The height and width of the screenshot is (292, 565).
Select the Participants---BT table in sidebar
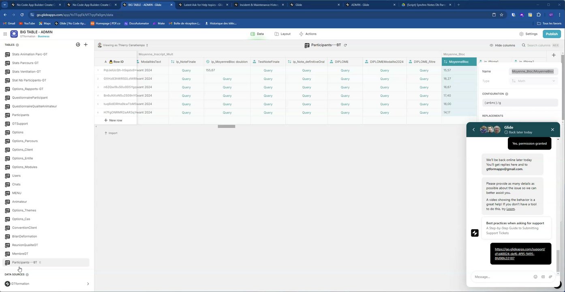click(x=47, y=262)
